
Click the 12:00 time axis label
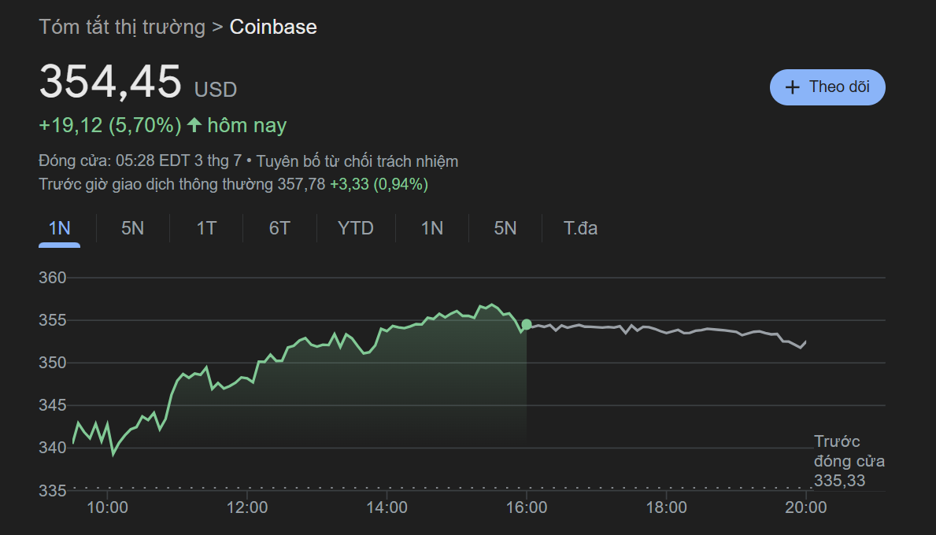[247, 507]
